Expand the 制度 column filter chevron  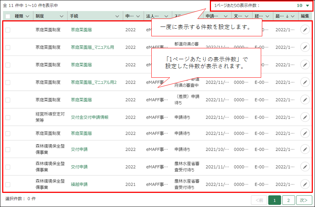click(61, 16)
